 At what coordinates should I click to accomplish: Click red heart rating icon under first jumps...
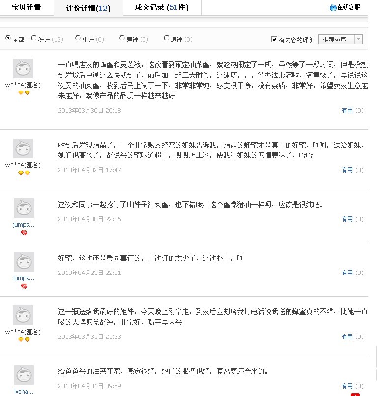tap(24, 233)
